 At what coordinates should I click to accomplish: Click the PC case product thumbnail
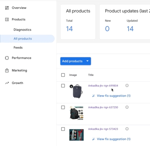[76, 135]
